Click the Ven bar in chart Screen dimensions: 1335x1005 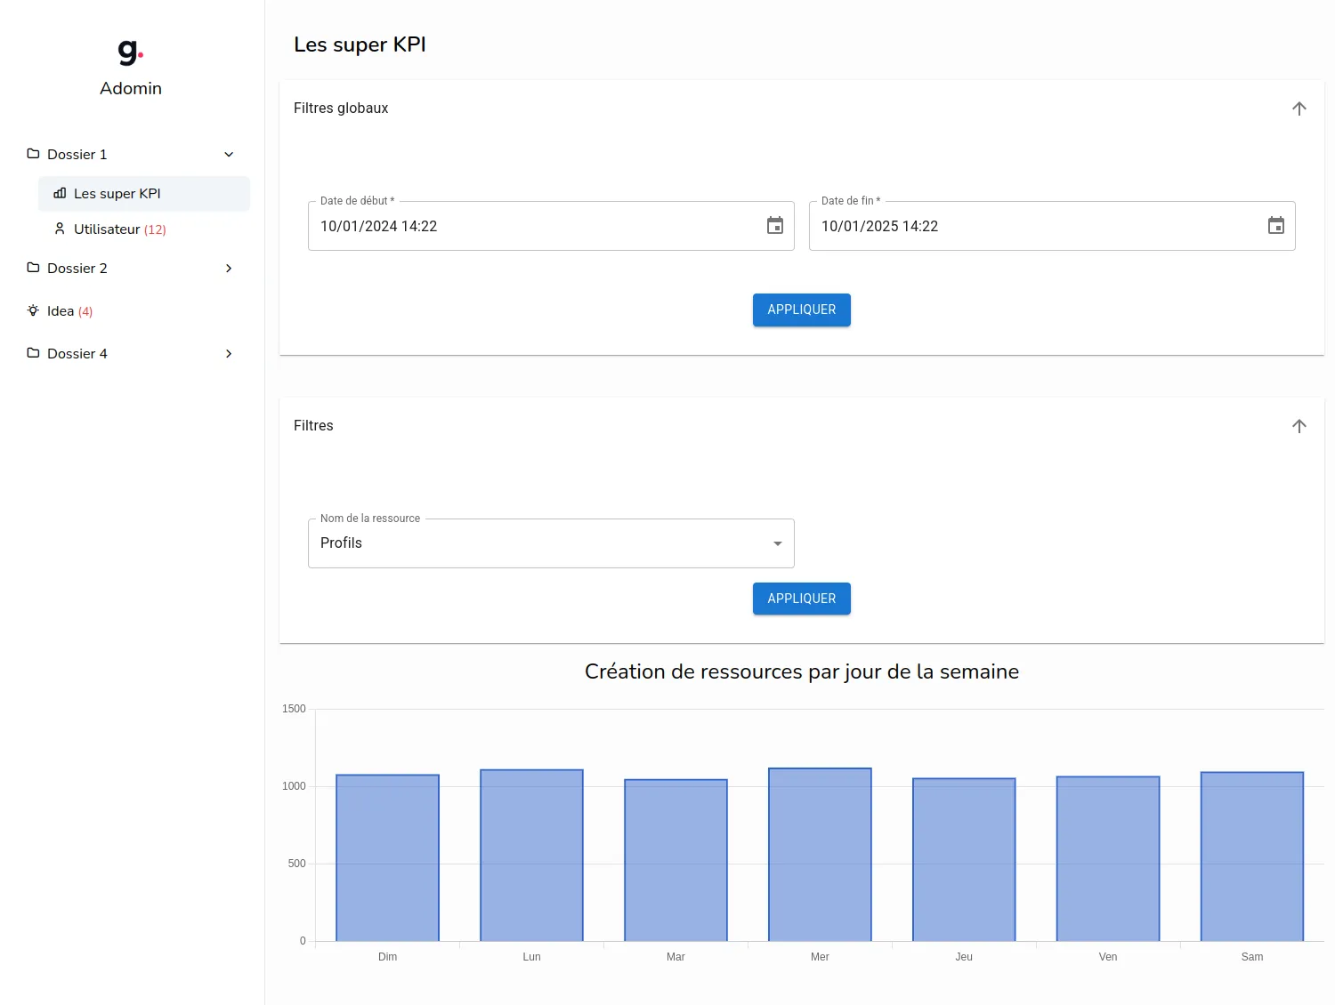point(1108,858)
